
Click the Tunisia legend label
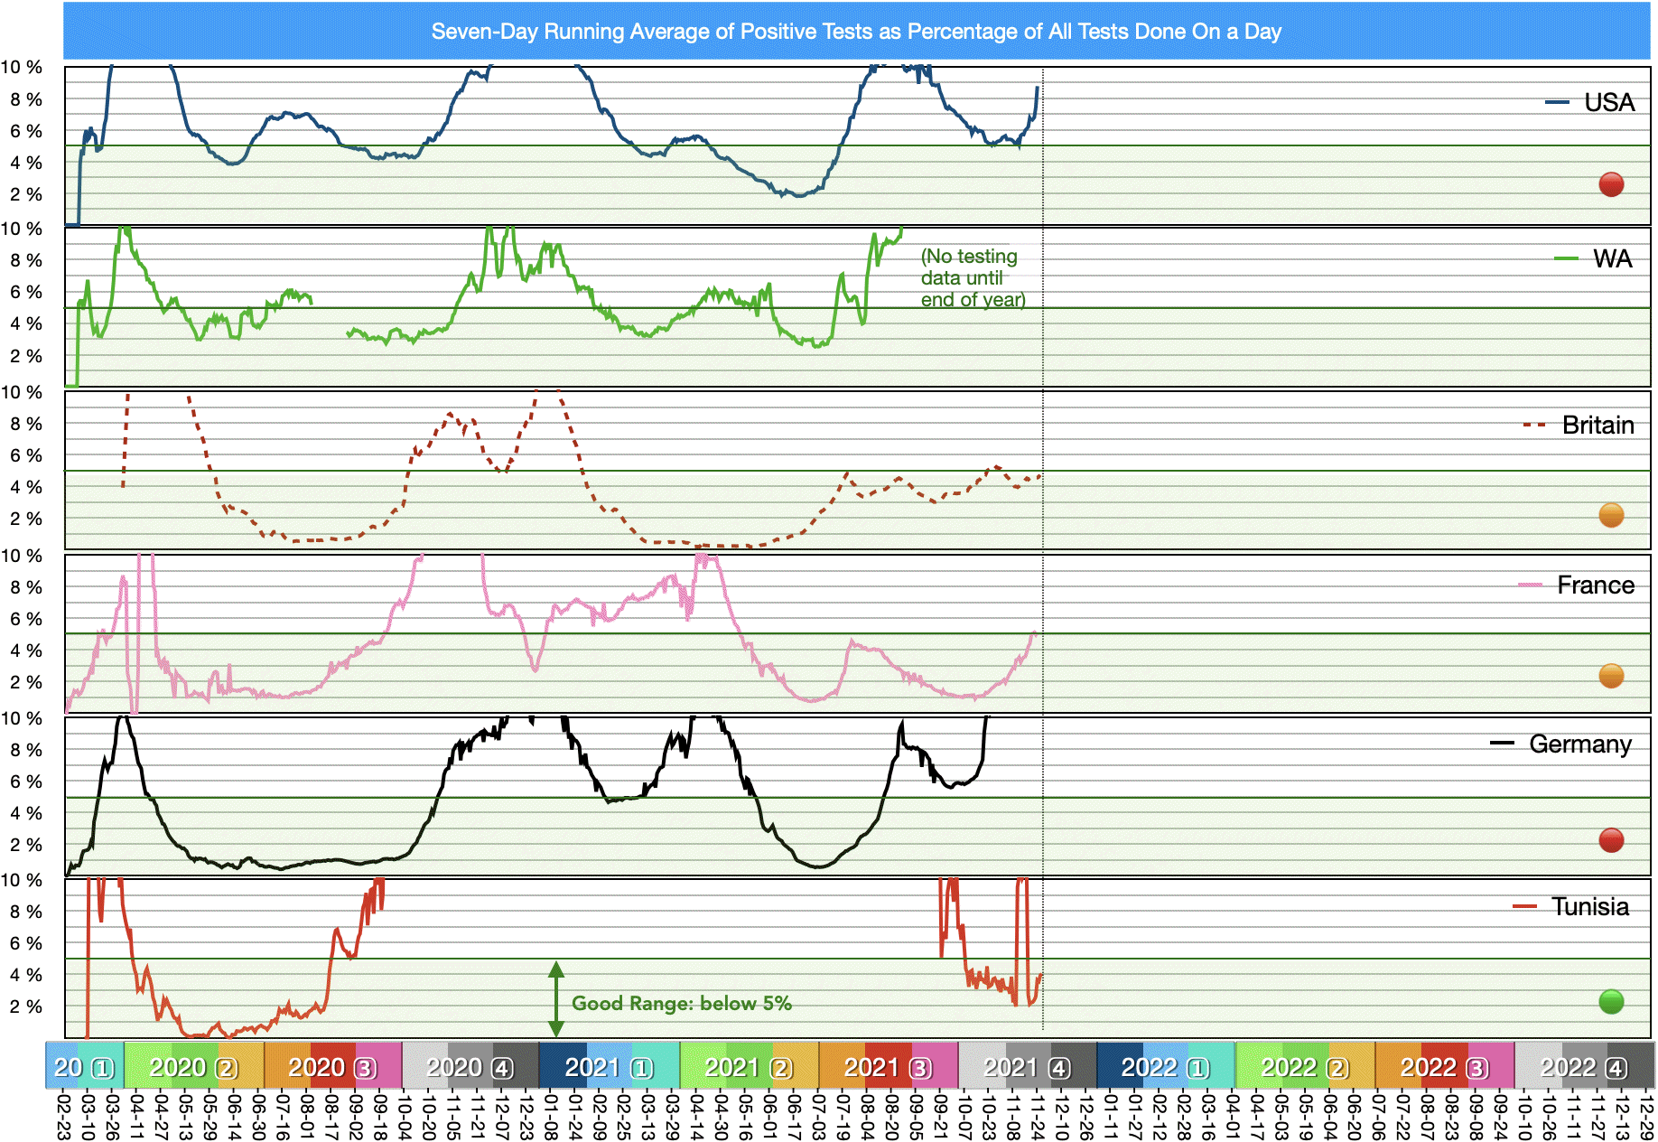tap(1589, 906)
